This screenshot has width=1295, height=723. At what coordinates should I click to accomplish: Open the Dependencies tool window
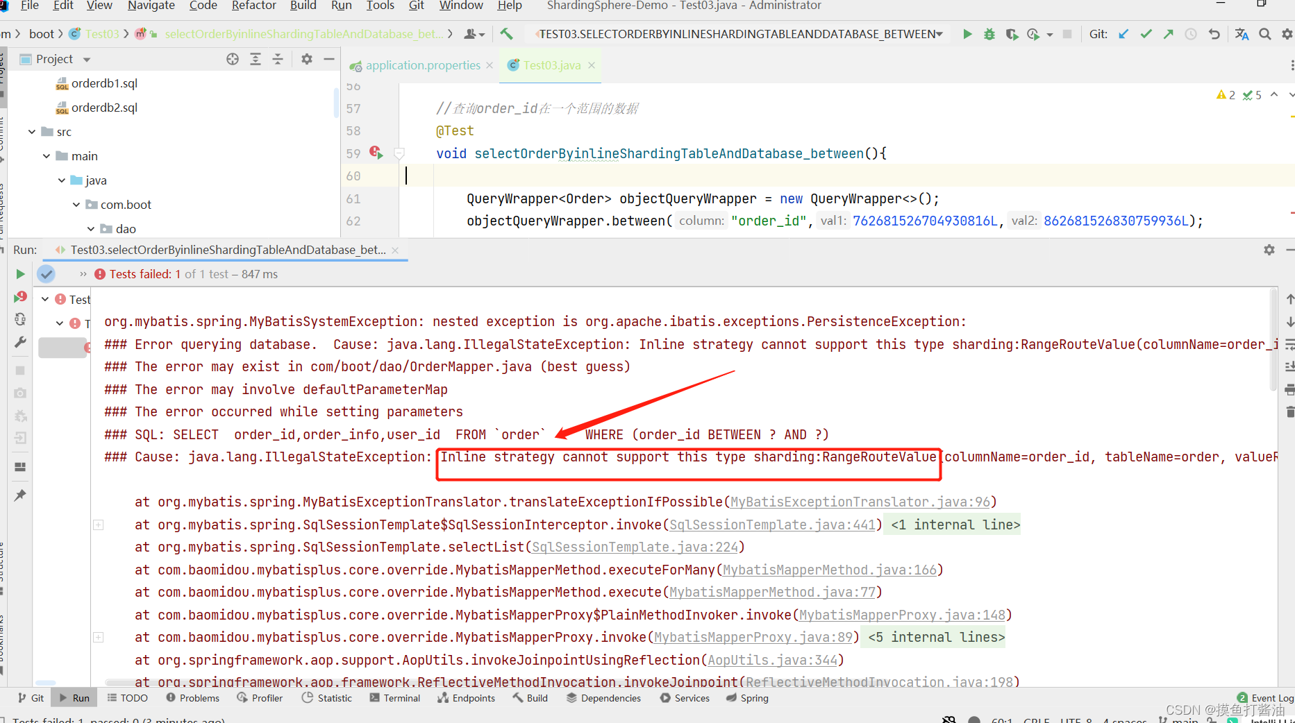click(x=603, y=698)
